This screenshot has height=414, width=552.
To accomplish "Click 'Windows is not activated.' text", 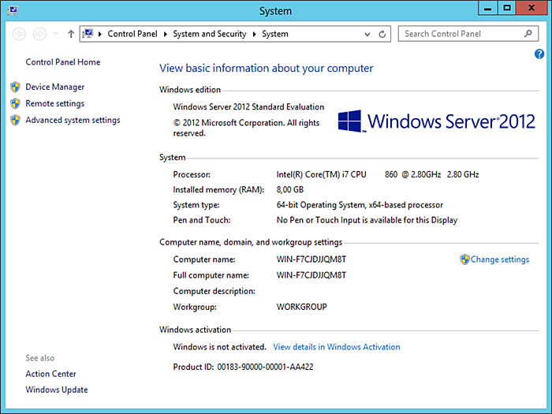I will point(219,347).
